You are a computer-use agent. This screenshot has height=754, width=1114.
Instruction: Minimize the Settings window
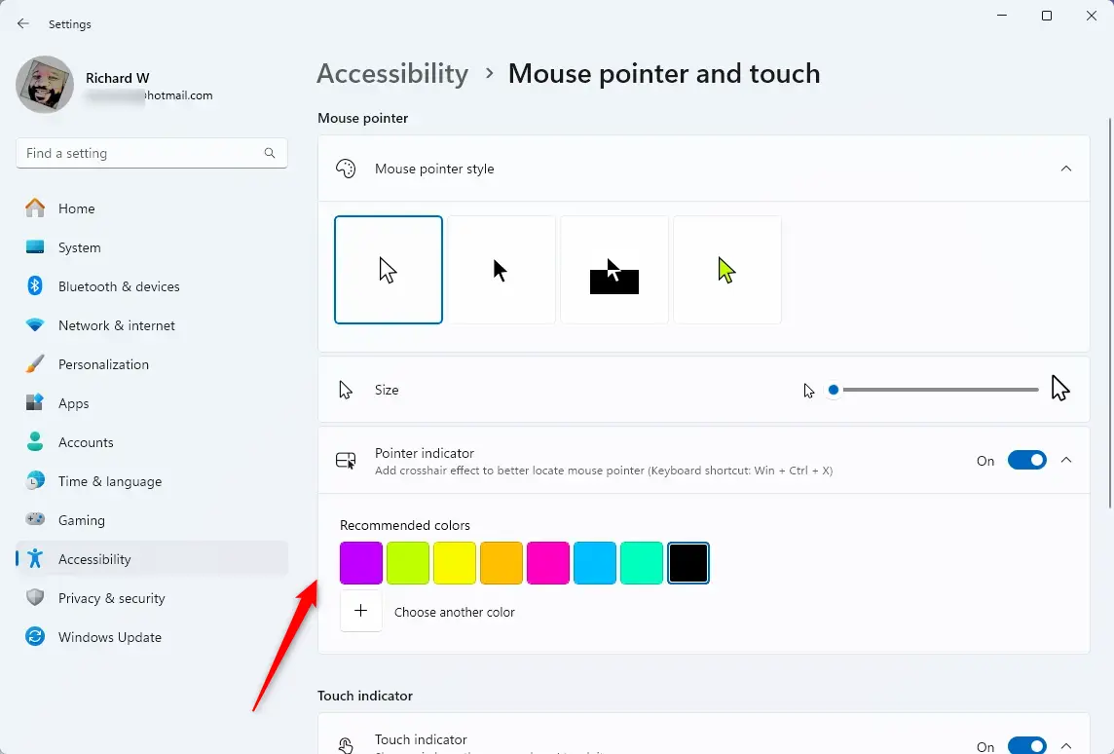coord(1002,16)
